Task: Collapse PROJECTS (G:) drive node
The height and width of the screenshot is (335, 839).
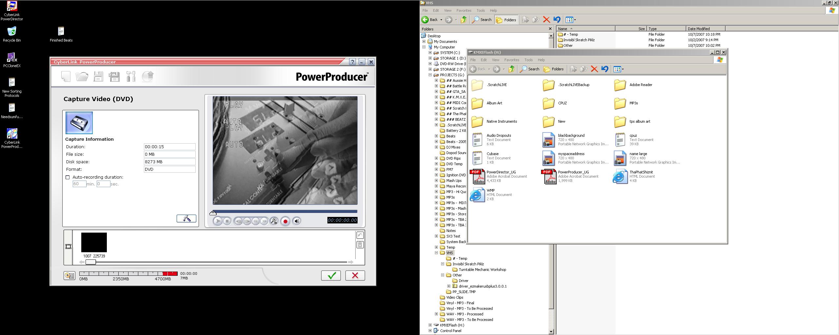Action: 430,75
